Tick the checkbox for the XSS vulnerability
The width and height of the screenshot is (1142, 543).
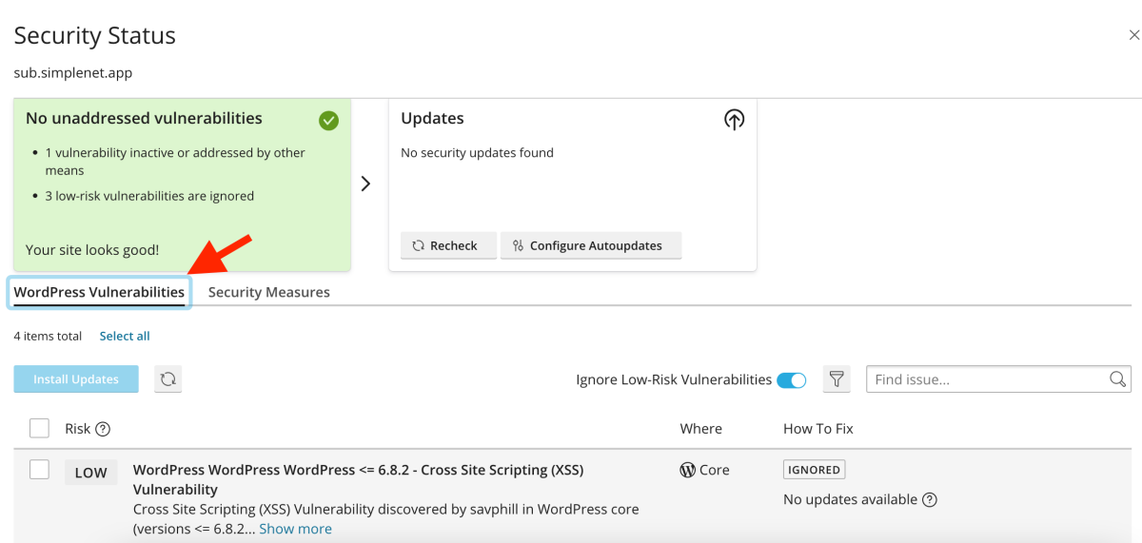[x=39, y=470]
